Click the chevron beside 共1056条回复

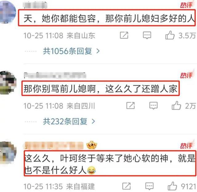[x=98, y=51]
